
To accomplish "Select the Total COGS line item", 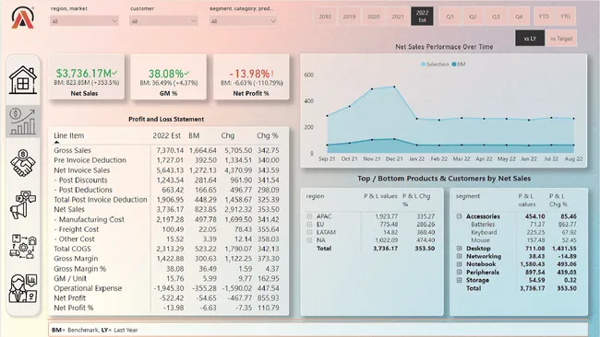I will 72,249.
